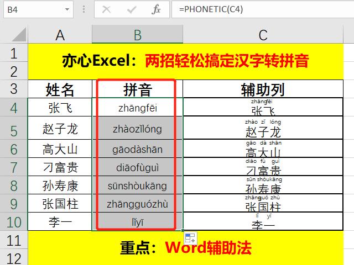
Task: Select row 5 header
Action: point(14,128)
